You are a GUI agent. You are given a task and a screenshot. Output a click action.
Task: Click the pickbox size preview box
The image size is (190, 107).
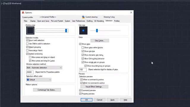[30, 30]
